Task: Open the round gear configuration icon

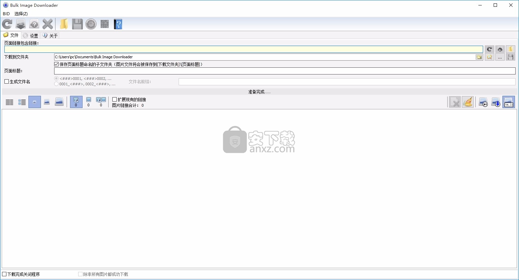Action: [x=91, y=24]
